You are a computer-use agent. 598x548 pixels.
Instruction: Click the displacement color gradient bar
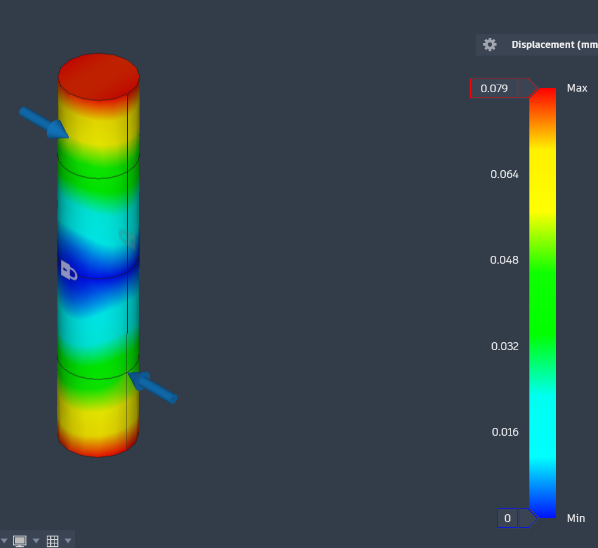(x=543, y=303)
